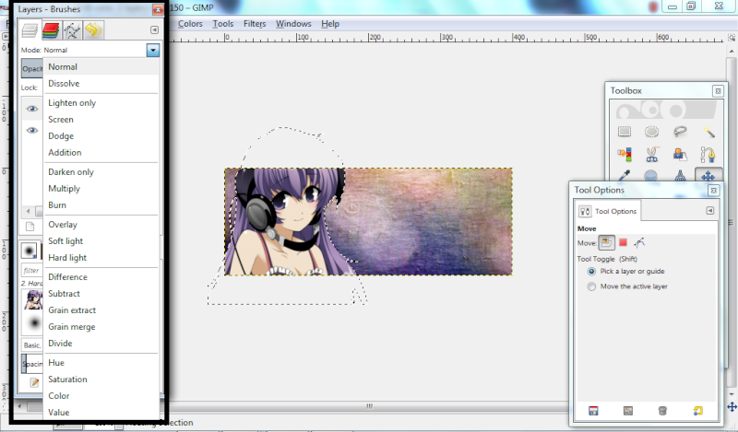Choose Subtract blend mode
Screen dimensions: 738x432
[101, 293]
